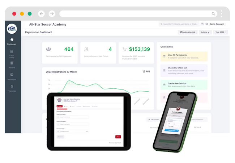Click American Soccer Academy logo on tablet
The image size is (235, 163).
pos(60,100)
